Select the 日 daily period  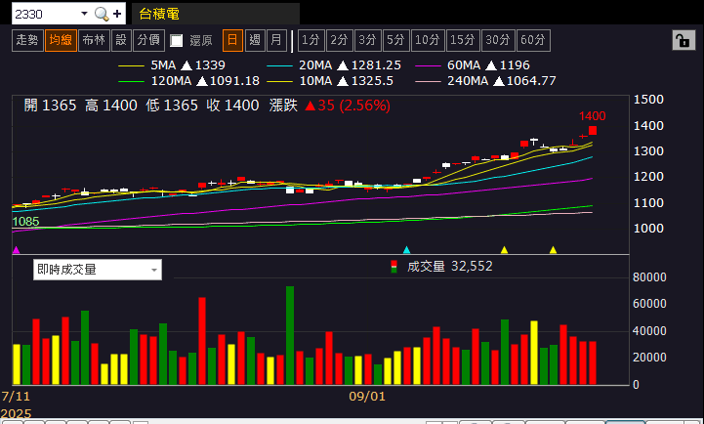232,40
